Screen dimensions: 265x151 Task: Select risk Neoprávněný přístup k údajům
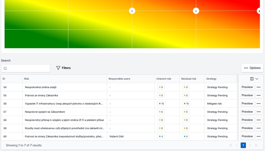point(64,120)
